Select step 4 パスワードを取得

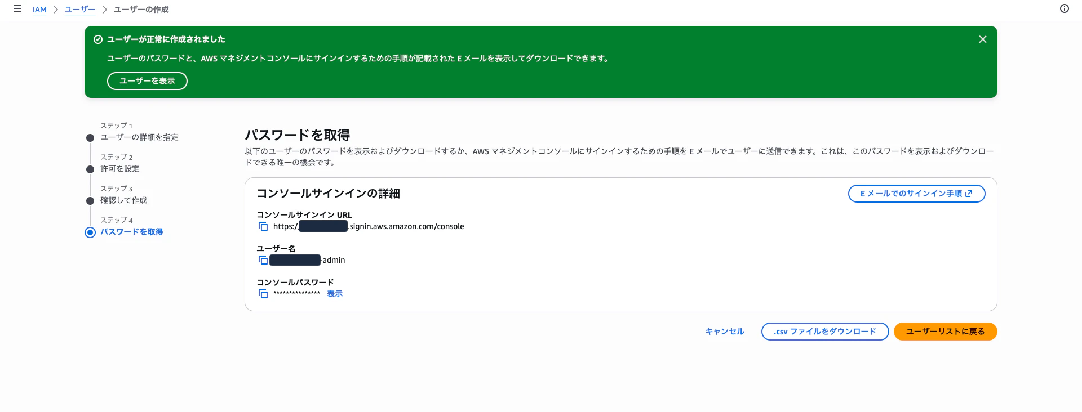click(131, 232)
